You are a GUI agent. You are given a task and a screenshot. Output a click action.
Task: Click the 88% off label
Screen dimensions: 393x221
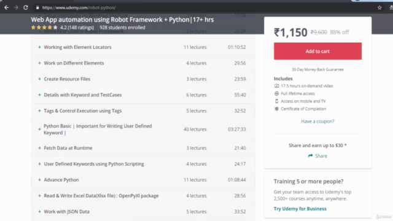(340, 32)
